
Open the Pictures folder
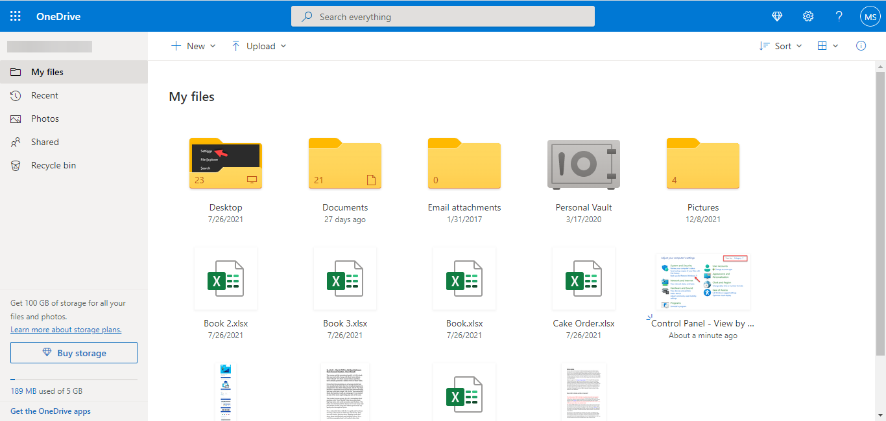point(703,163)
